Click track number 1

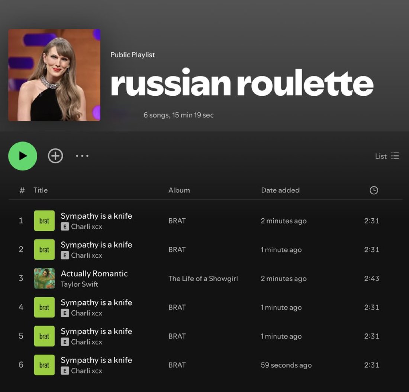pyautogui.click(x=21, y=221)
